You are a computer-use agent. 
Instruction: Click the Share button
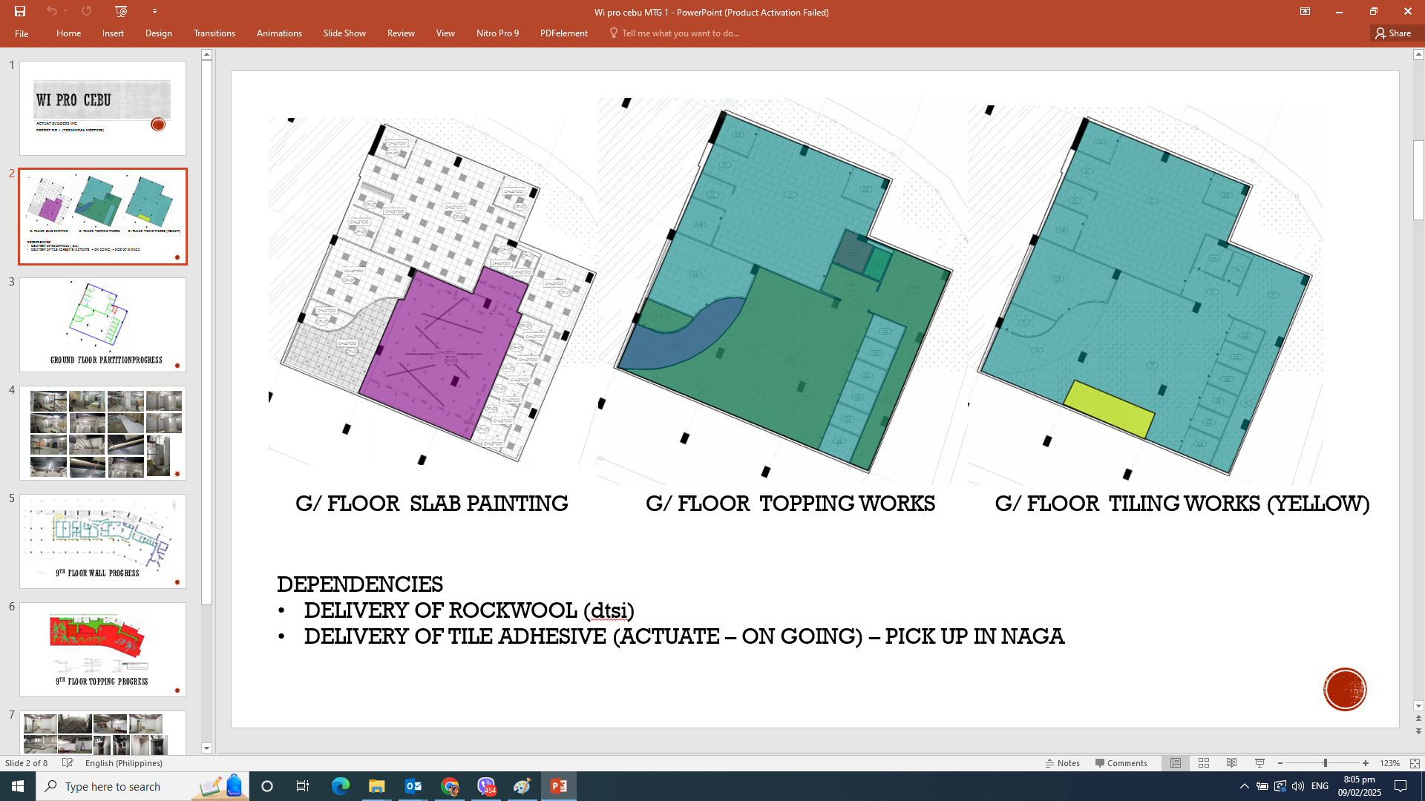click(1393, 33)
